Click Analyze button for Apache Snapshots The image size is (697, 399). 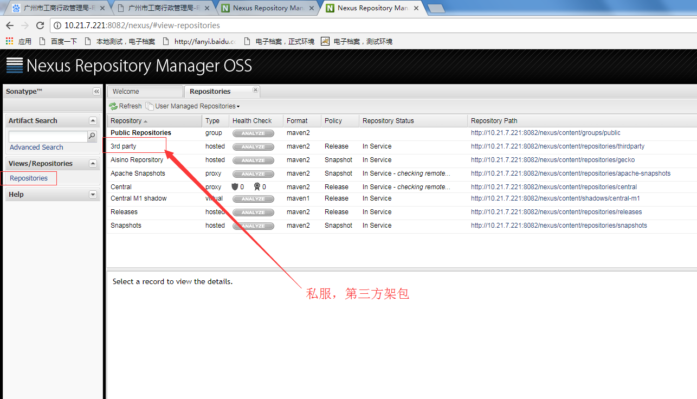click(253, 173)
